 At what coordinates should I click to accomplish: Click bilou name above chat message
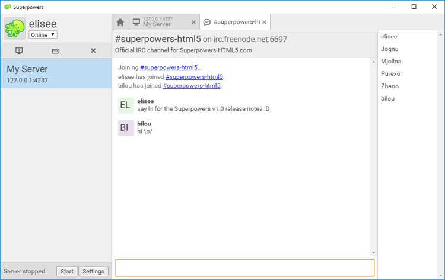pyautogui.click(x=144, y=124)
